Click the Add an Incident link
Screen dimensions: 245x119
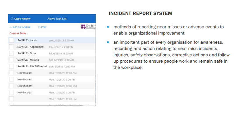point(21,27)
